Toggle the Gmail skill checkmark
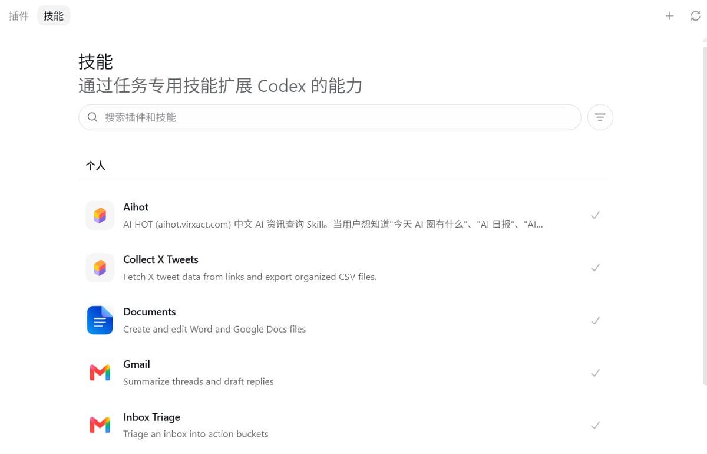The height and width of the screenshot is (454, 707). (x=596, y=373)
